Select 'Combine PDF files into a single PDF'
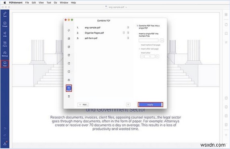 (148, 27)
